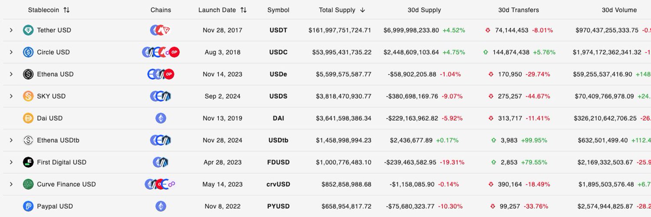
Task: Open the Ethena USDtb stablecoin name
Action: [58, 140]
